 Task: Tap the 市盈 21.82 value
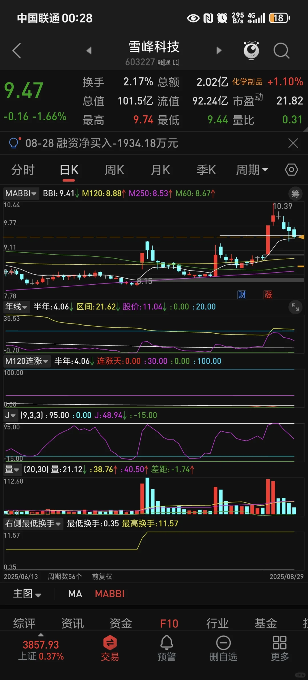pyautogui.click(x=290, y=101)
